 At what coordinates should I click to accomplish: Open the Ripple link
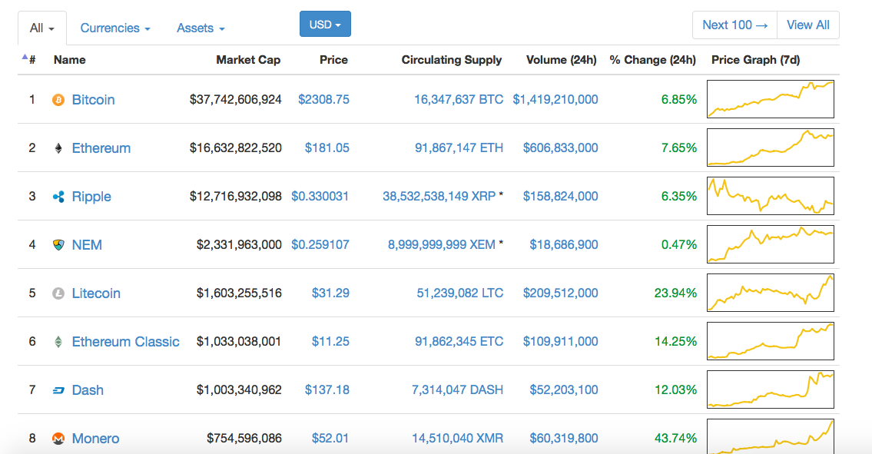point(91,197)
